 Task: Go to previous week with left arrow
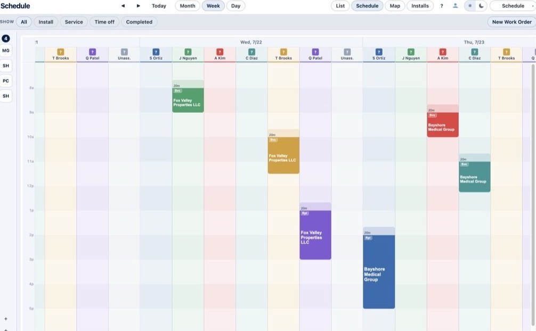123,6
